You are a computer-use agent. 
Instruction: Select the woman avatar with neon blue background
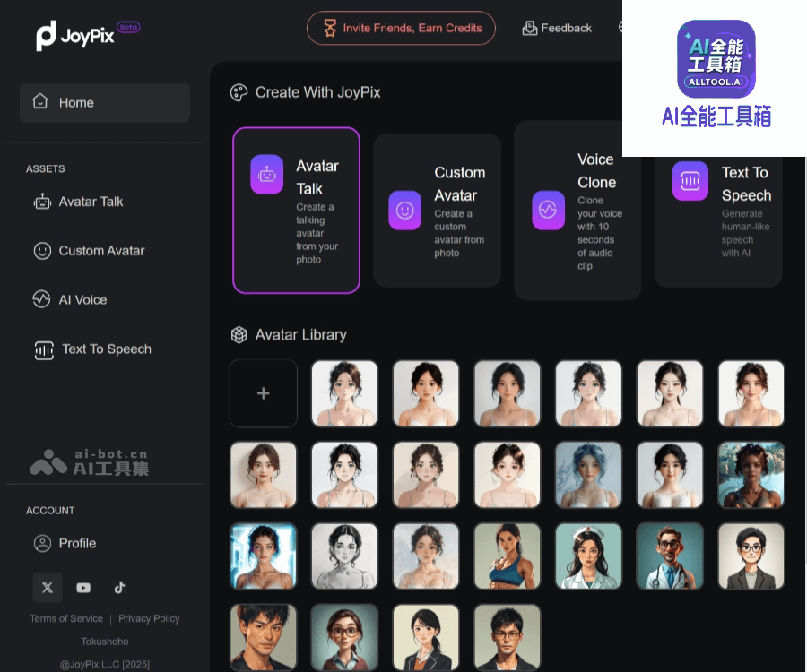264,556
